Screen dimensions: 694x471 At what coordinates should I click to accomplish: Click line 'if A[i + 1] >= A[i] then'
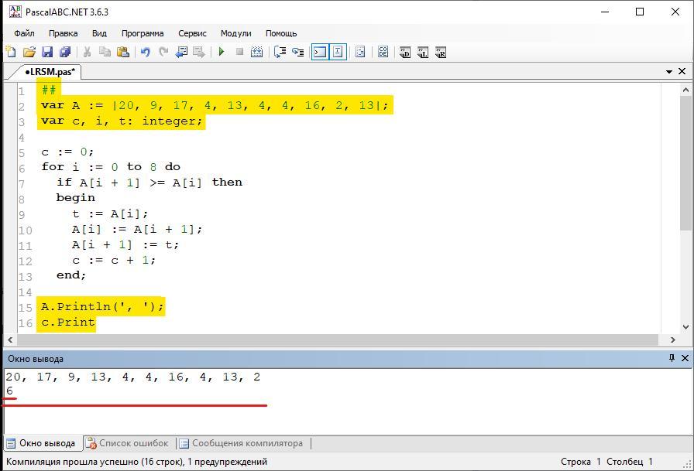point(149,183)
